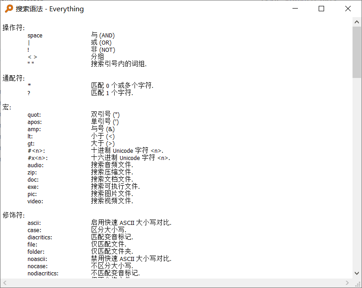This screenshot has height=288, width=362.
Task: Click the '#x<n>:' macro entry
Action: click(37, 158)
